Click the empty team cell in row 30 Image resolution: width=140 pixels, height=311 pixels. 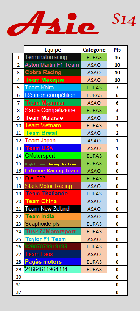(x=53, y=277)
